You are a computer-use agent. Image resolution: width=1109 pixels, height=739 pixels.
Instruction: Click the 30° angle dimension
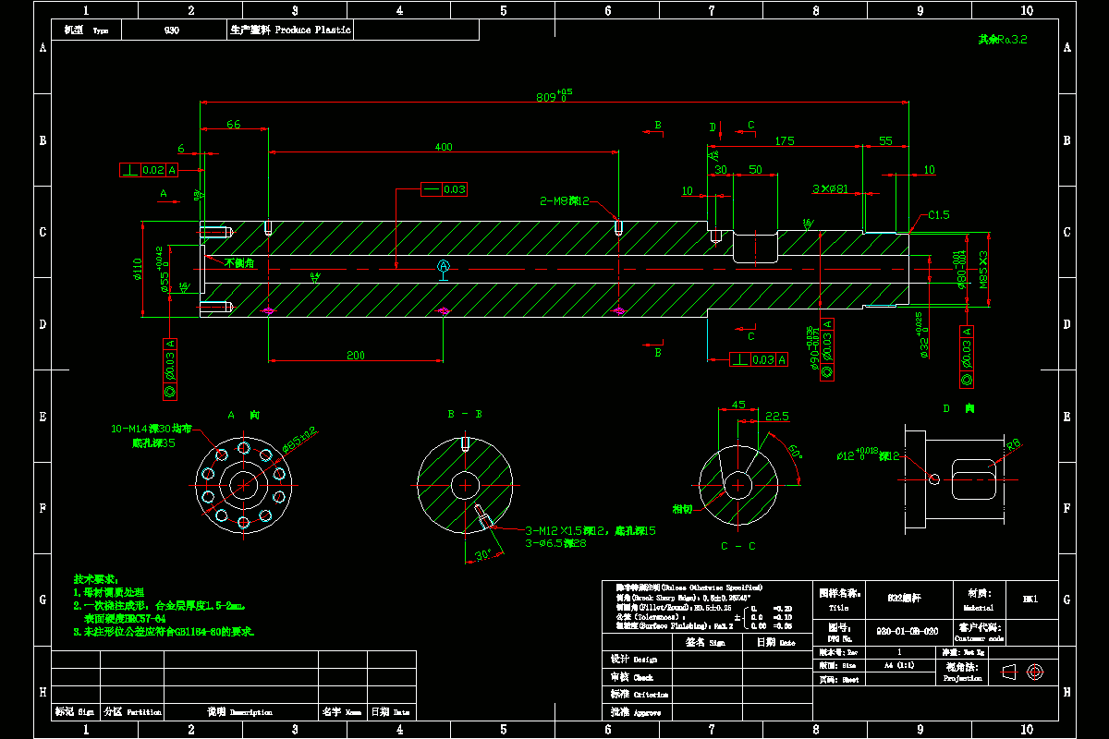[x=483, y=555]
